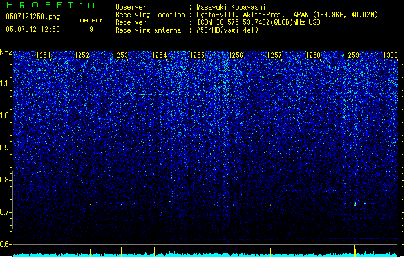
Task: Click the 0.7 kHz axis label
Action: tap(6, 212)
